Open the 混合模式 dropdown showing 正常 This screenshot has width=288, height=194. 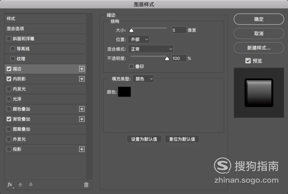click(x=151, y=49)
